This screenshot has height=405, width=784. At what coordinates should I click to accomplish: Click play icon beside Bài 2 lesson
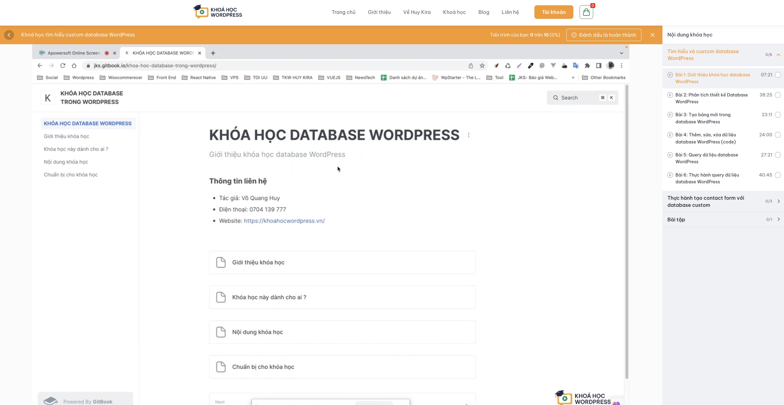[x=670, y=95]
